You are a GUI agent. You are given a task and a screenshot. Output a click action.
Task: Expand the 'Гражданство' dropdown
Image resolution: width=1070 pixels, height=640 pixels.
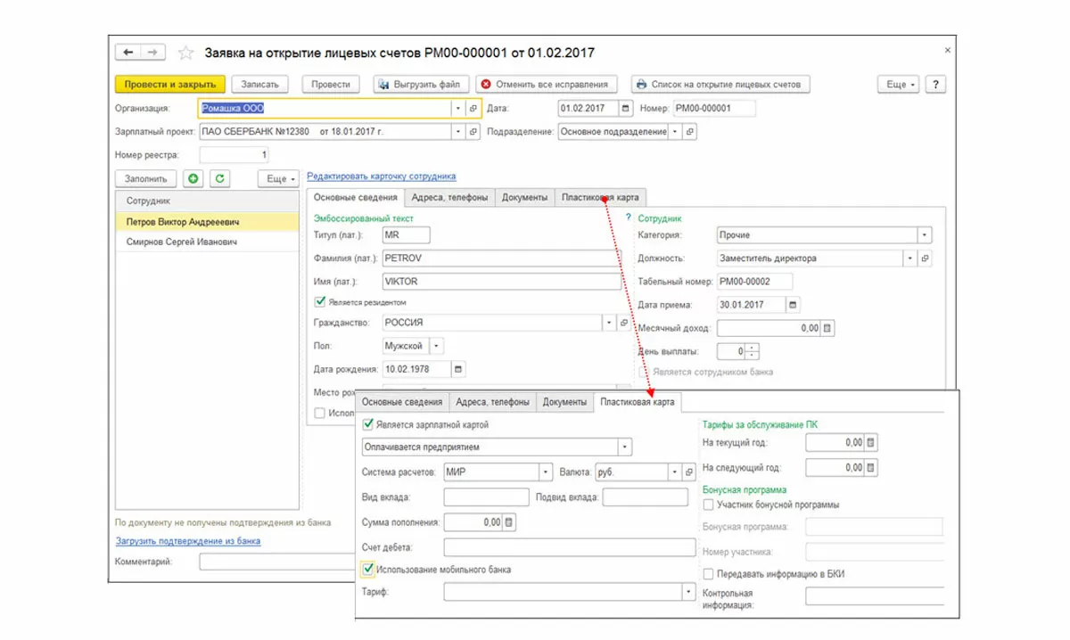tap(609, 323)
